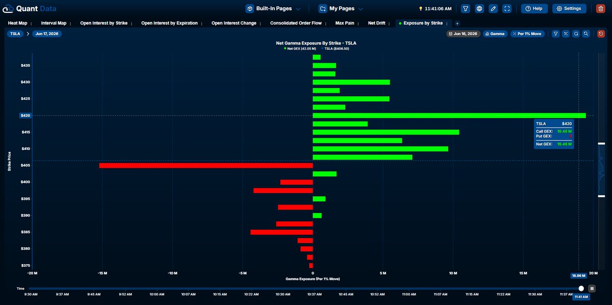Switch to Open Interest by Expiration tab
This screenshot has width=612, height=305.
pyautogui.click(x=169, y=23)
